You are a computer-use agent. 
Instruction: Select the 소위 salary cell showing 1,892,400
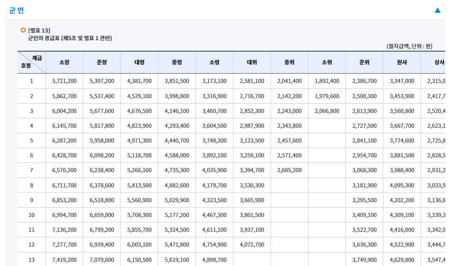[x=326, y=80]
